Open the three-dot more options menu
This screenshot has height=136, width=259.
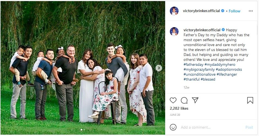250,11
